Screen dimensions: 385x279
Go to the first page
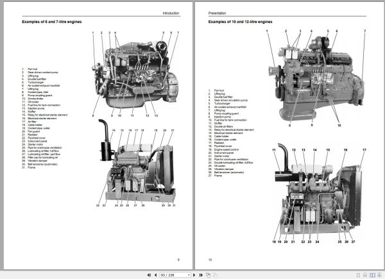pyautogui.click(x=149, y=275)
